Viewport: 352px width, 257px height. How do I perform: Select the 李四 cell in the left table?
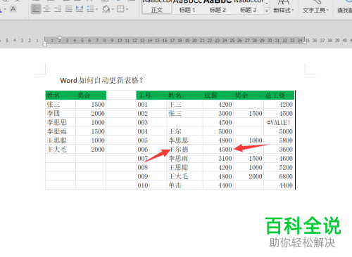coord(61,113)
